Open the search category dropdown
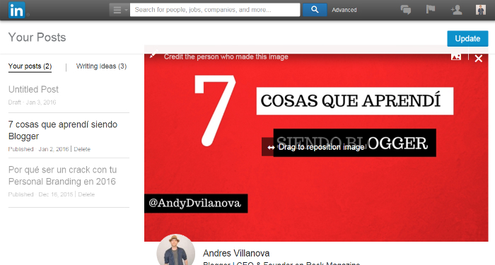This screenshot has width=495, height=265. (x=120, y=10)
